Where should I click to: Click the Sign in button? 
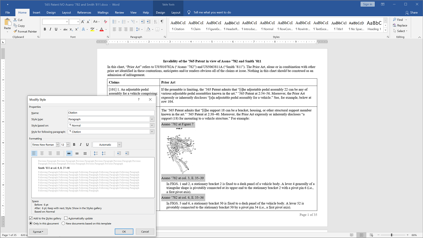367,4
